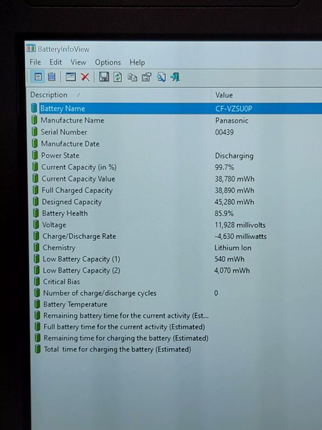Open the Properties toolbar icon
Viewport: 322px width, 430px height.
[x=147, y=77]
